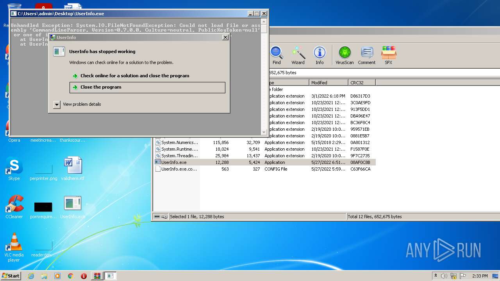Open Action Center flag tray icon
Image resolution: width=500 pixels, height=281 pixels.
[x=463, y=276]
